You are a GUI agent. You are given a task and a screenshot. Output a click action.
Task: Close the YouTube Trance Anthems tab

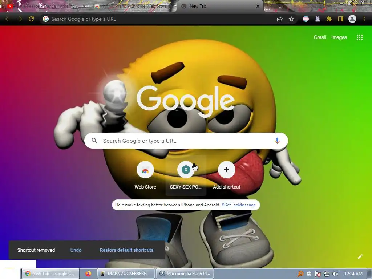[x=84, y=6]
